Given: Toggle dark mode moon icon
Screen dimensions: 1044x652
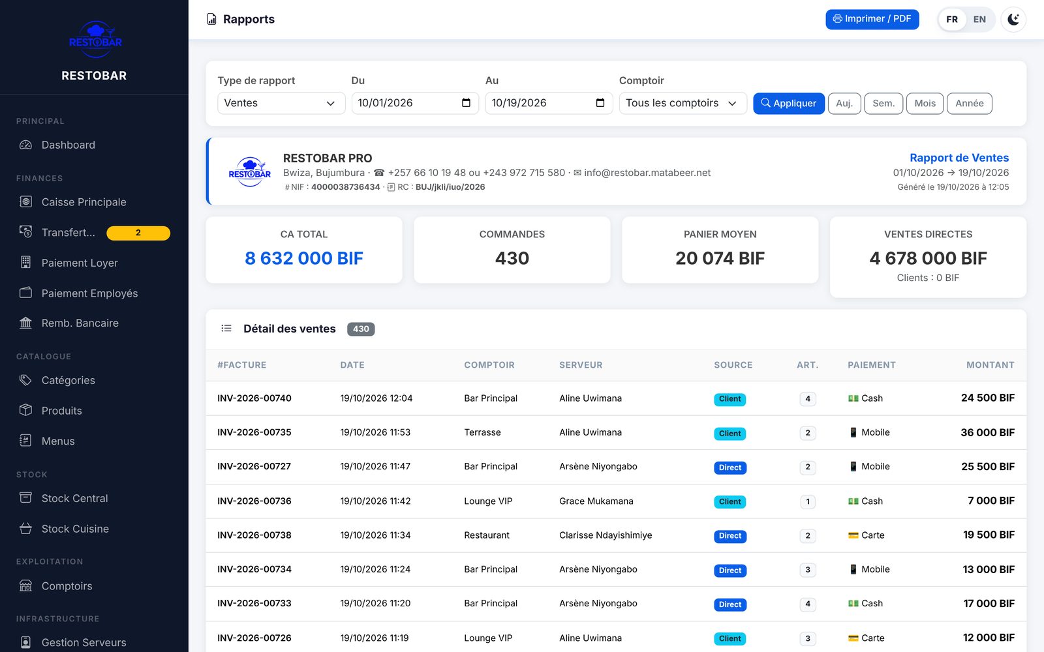Looking at the screenshot, I should (x=1013, y=20).
